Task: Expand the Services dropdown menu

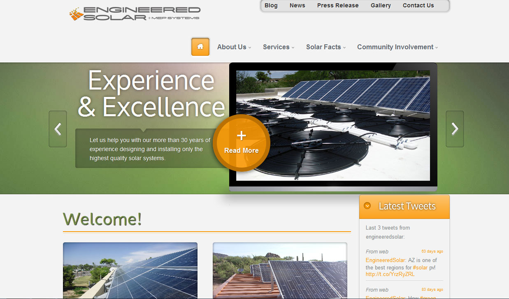Action: 279,47
